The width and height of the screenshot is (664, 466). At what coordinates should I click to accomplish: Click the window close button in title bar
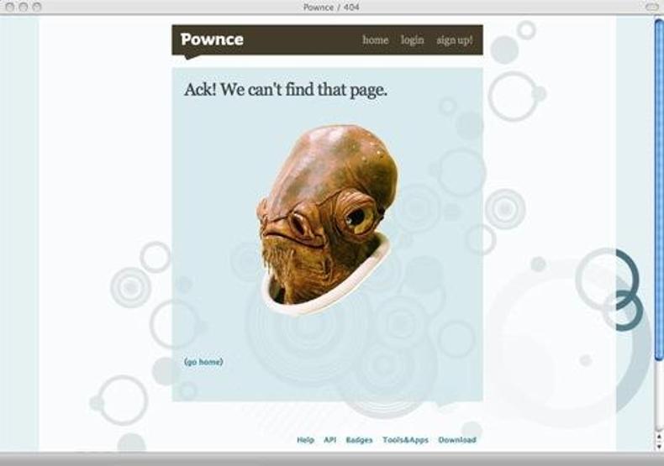[10, 7]
